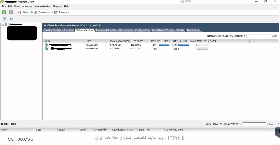Open the Edit menu

[x=10, y=7]
